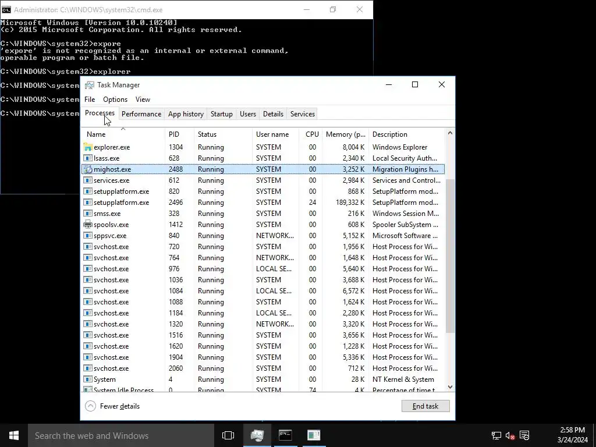Click the System process icon
The image size is (596, 447).
pyautogui.click(x=88, y=379)
